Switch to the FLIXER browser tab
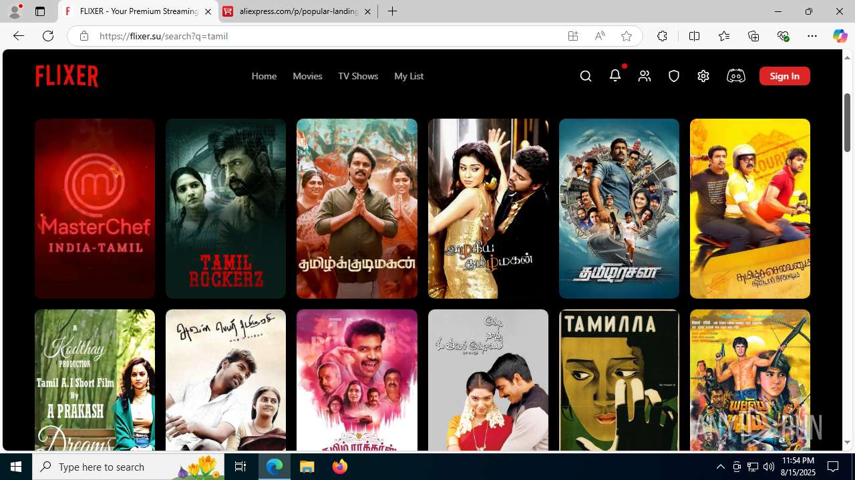The image size is (855, 480). pos(138,11)
